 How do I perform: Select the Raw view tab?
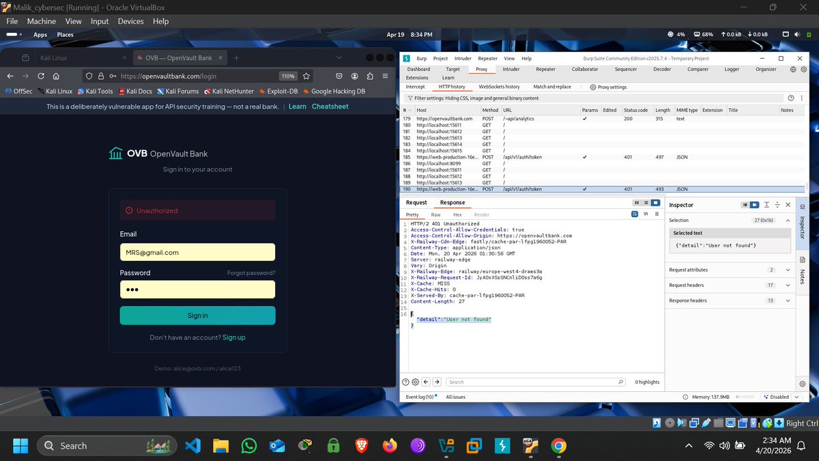(x=435, y=214)
